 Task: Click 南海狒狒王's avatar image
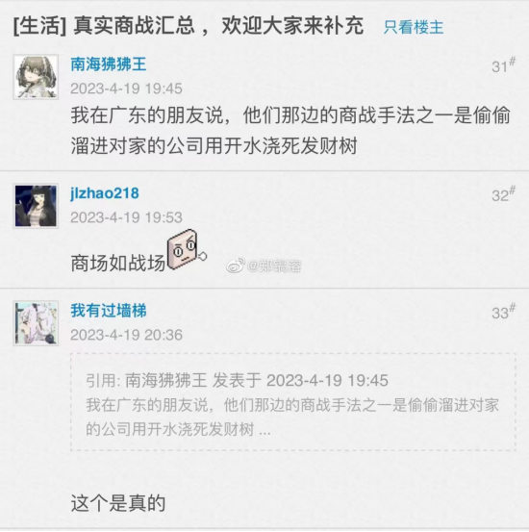[x=36, y=77]
